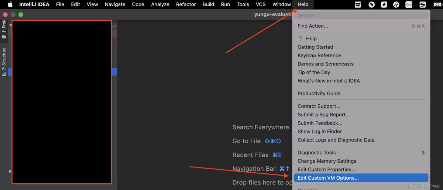Open the Navigate menu
The width and height of the screenshot is (443, 190).
click(x=115, y=4)
